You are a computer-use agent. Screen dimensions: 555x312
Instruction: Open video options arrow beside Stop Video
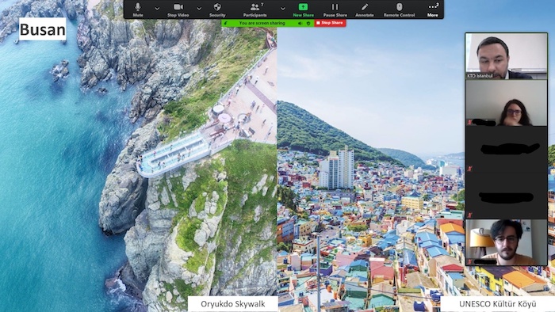pos(199,8)
